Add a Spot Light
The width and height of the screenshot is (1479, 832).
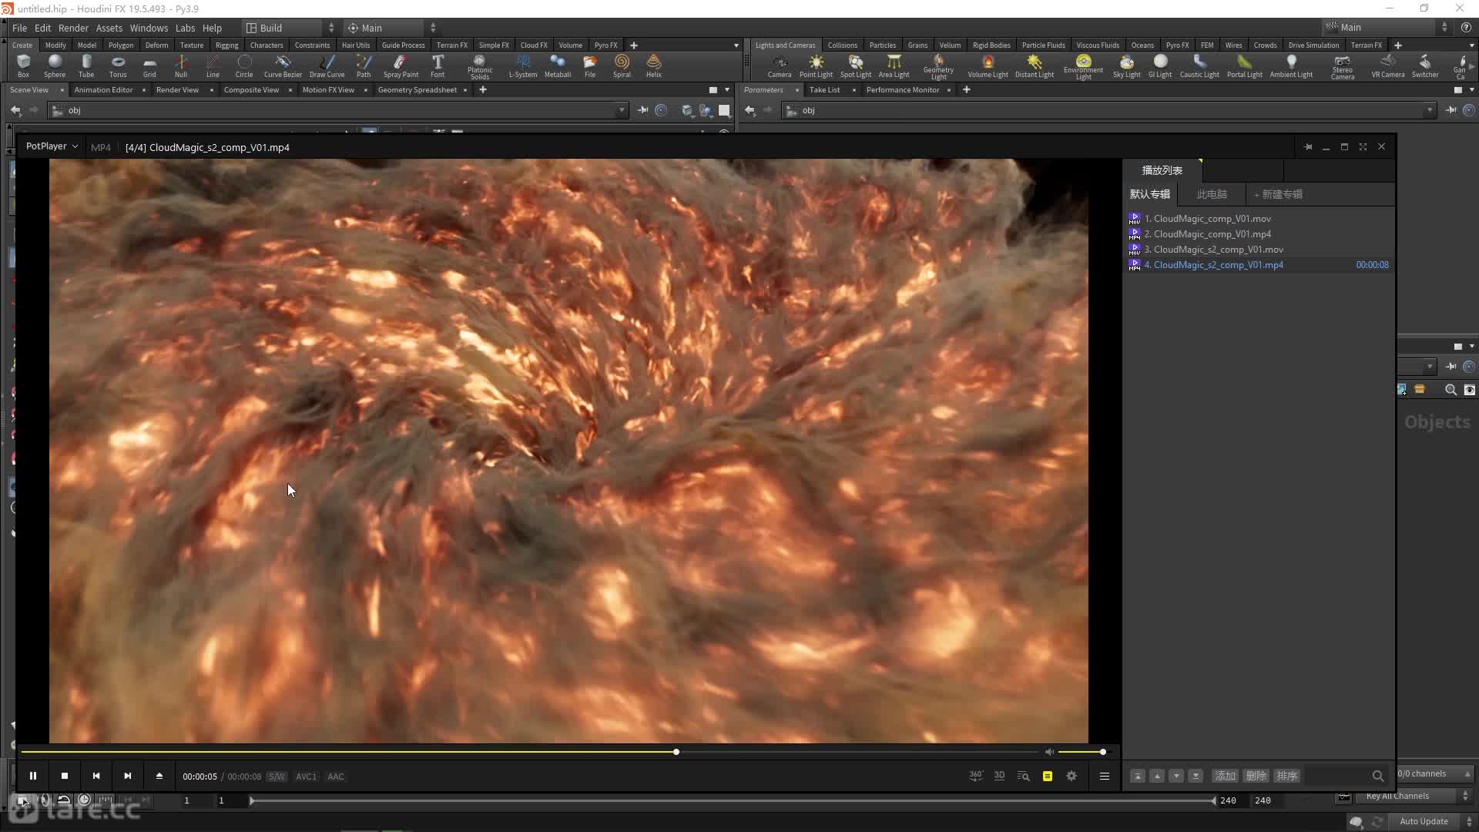click(856, 66)
